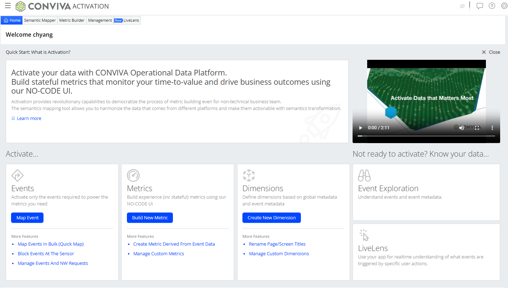Screen dimensions: 508x288
Task: Click the LiveLens cursor icon
Action: (x=364, y=235)
